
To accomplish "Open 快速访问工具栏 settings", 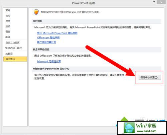I will 14,48.
